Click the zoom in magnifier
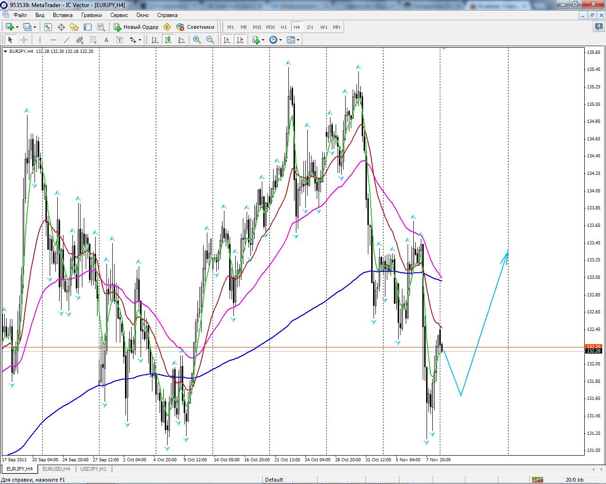The image size is (606, 484). point(197,40)
